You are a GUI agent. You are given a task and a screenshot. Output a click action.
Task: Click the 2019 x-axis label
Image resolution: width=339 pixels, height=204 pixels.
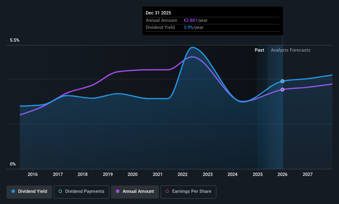pyautogui.click(x=108, y=174)
